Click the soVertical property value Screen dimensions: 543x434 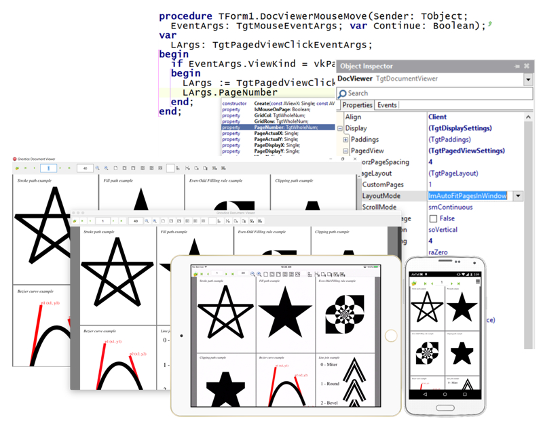443,230
